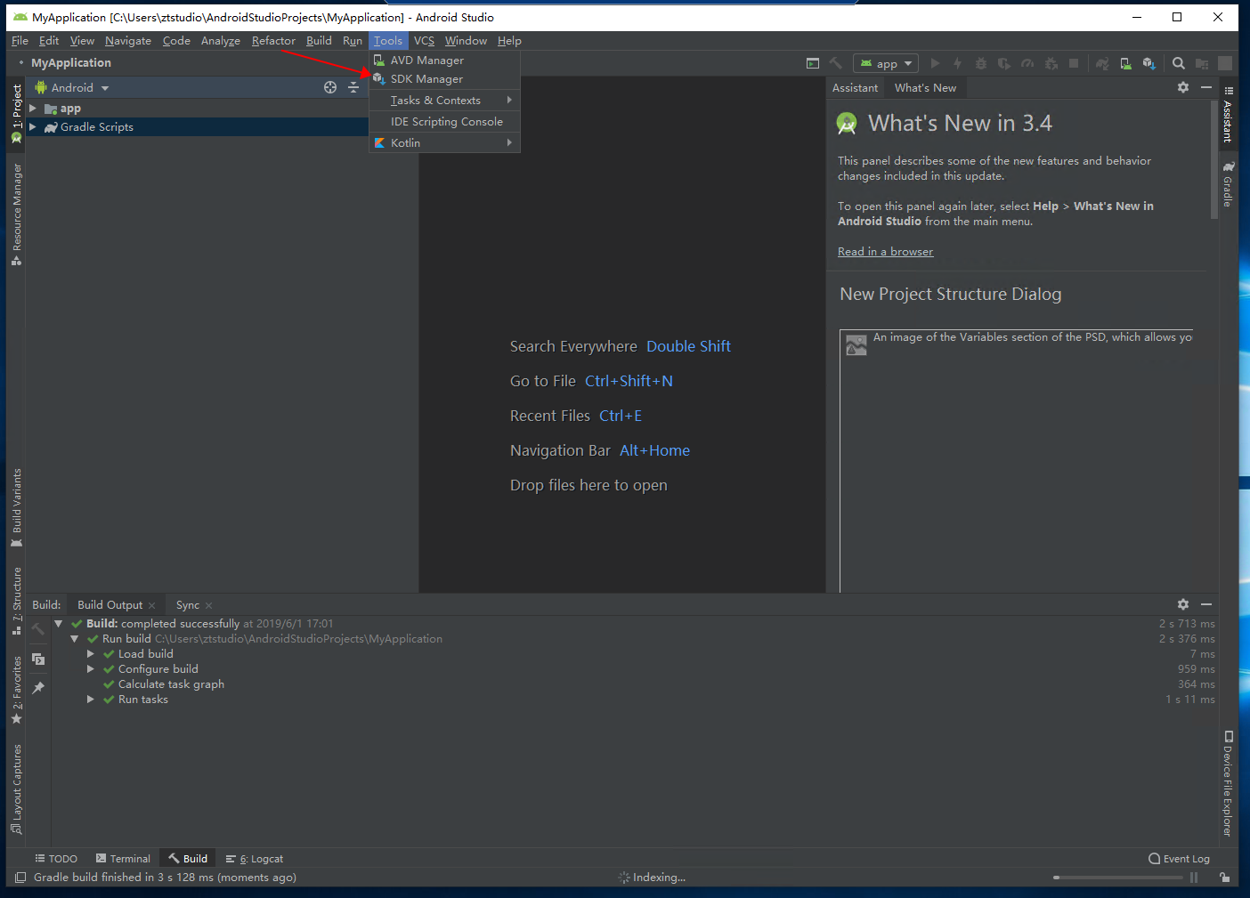This screenshot has width=1250, height=898.
Task: Click the Read in a browser link
Action: pyautogui.click(x=885, y=252)
